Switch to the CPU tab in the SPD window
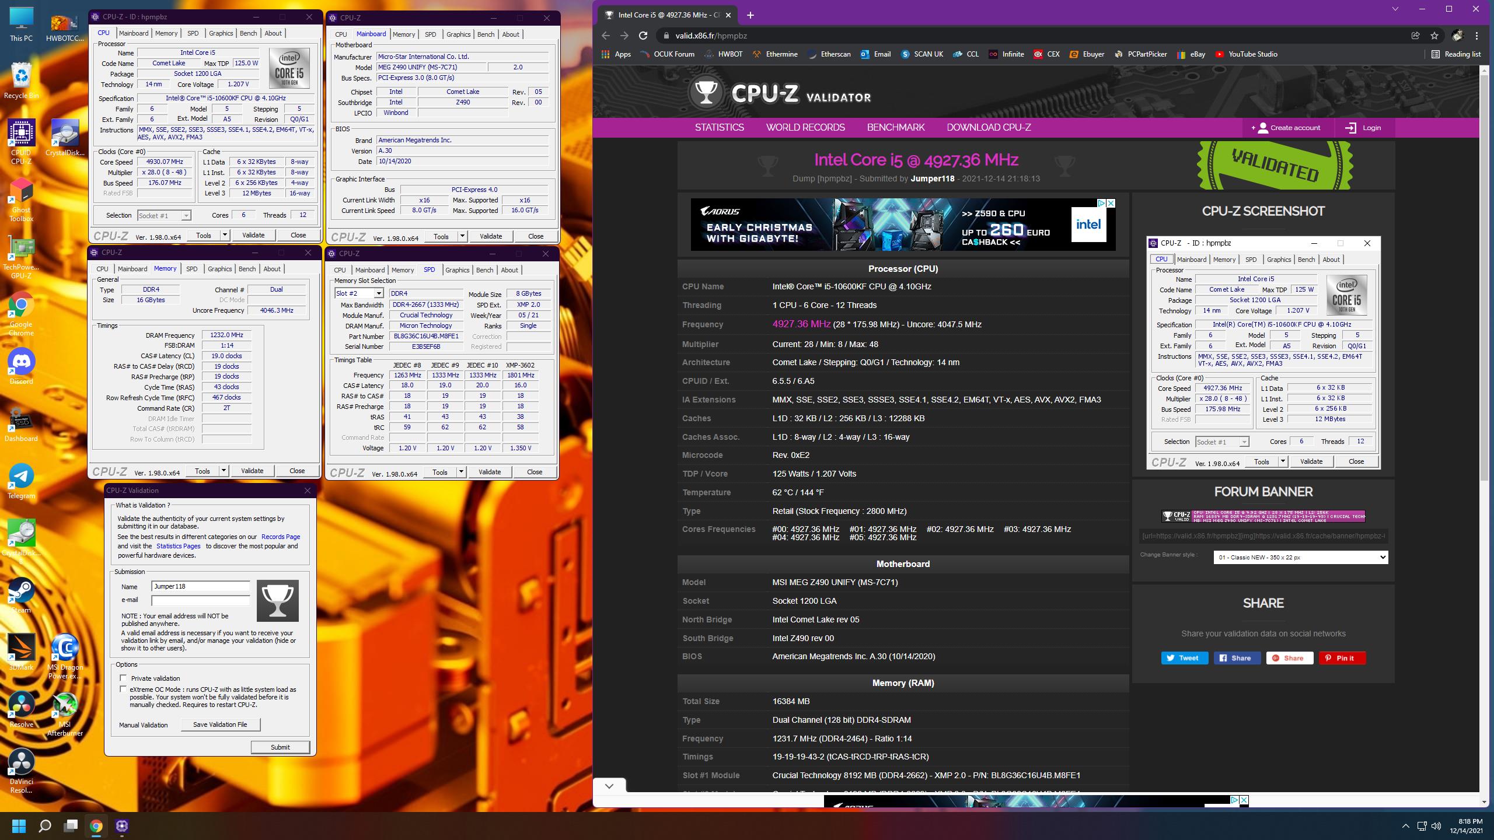Screen dimensions: 1494x840 340,270
